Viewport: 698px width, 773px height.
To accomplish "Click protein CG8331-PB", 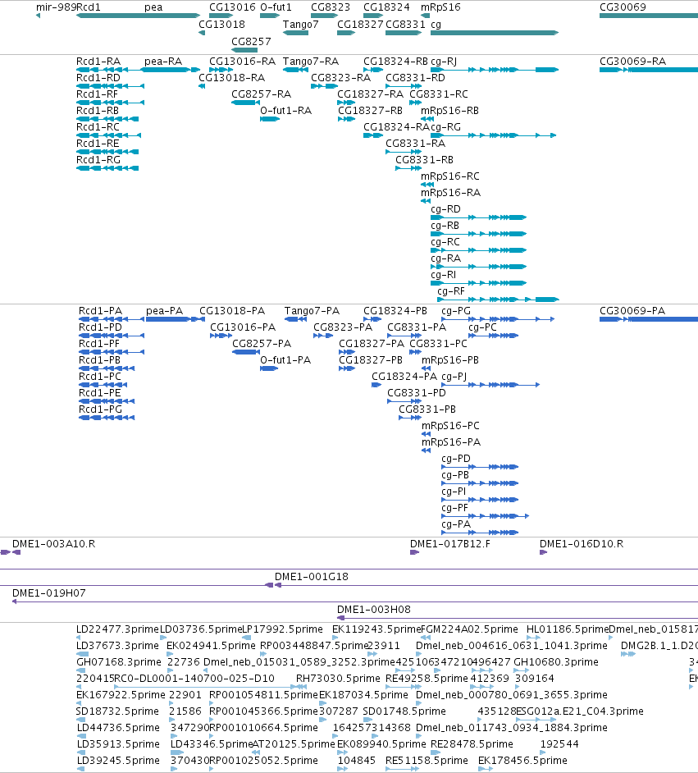I will click(427, 409).
